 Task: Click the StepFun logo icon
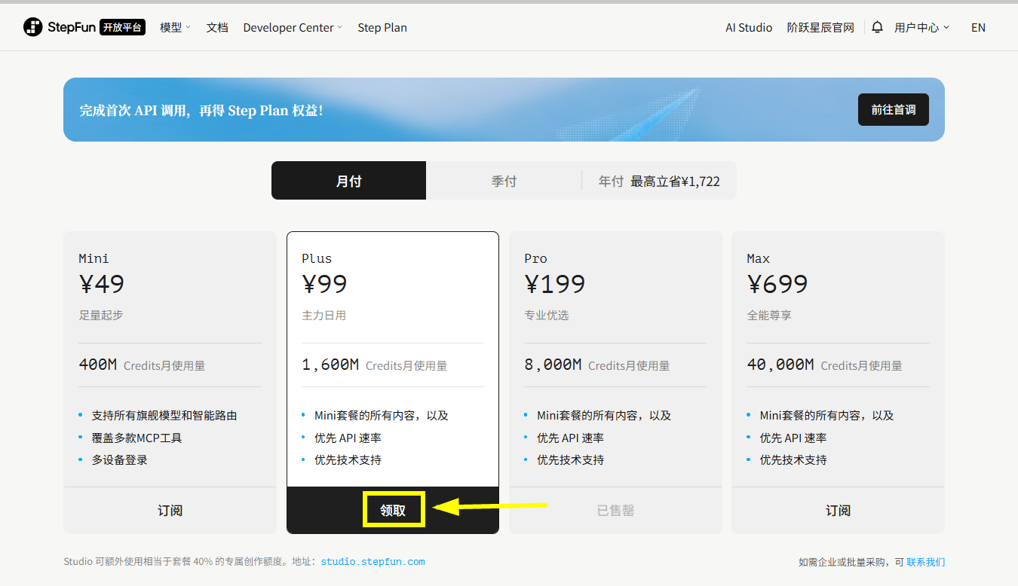point(32,27)
